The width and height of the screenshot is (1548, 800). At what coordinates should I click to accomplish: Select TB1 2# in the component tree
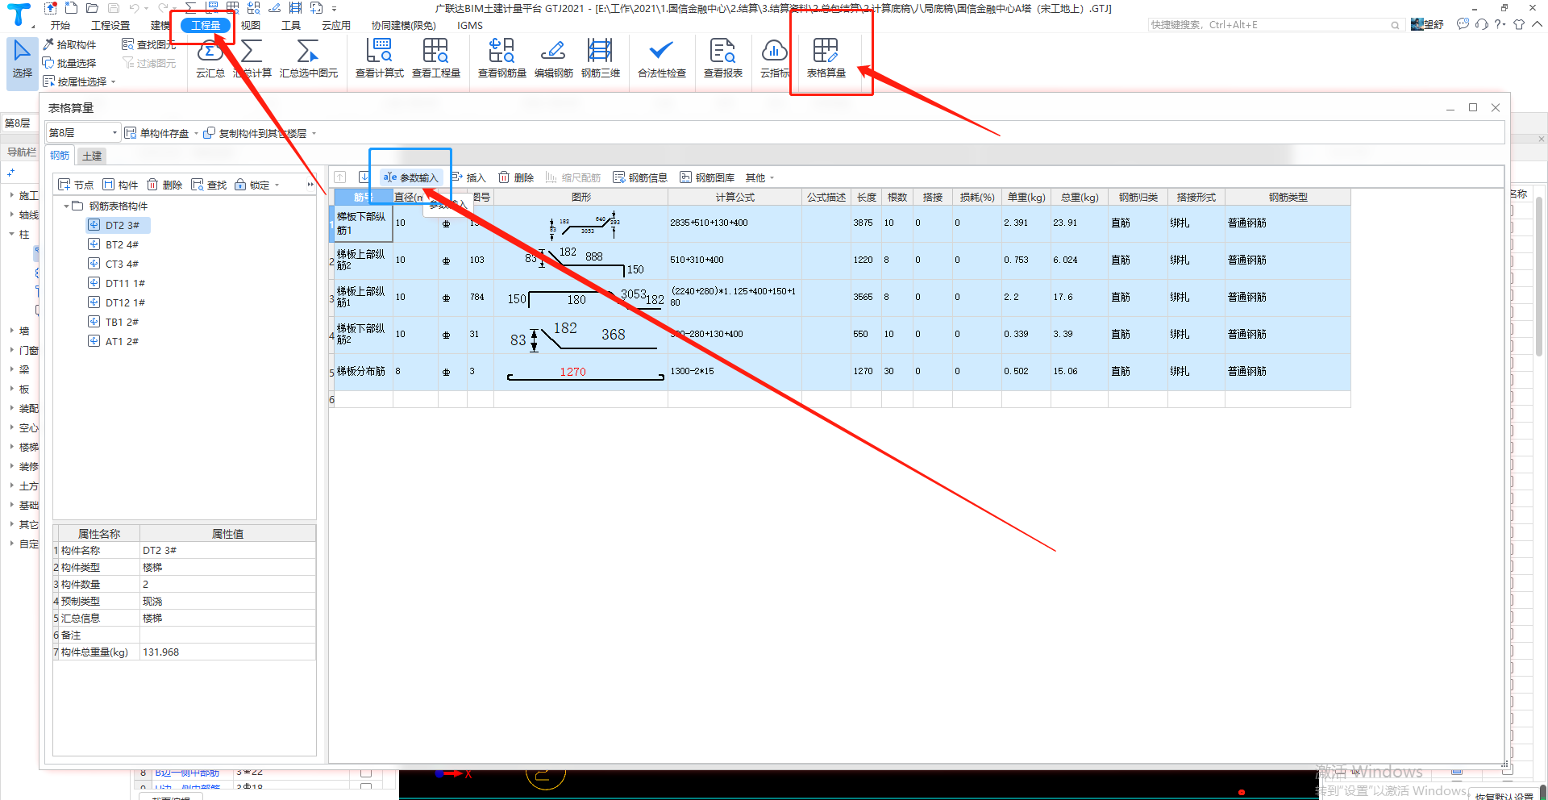pos(122,322)
